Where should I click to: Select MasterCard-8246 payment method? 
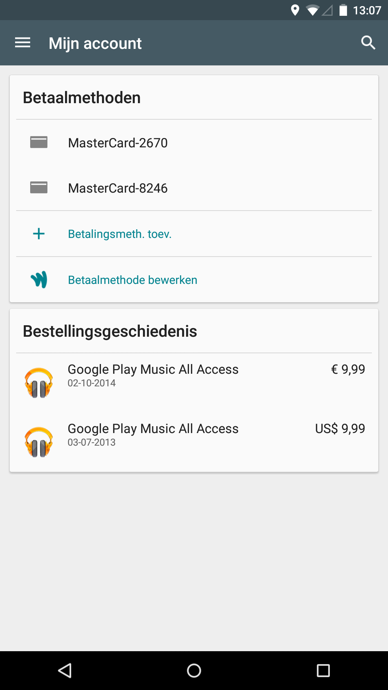tap(118, 188)
